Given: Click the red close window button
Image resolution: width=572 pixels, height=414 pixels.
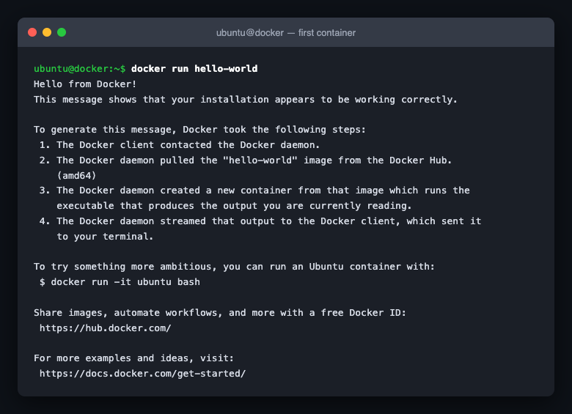Looking at the screenshot, I should click(x=32, y=32).
